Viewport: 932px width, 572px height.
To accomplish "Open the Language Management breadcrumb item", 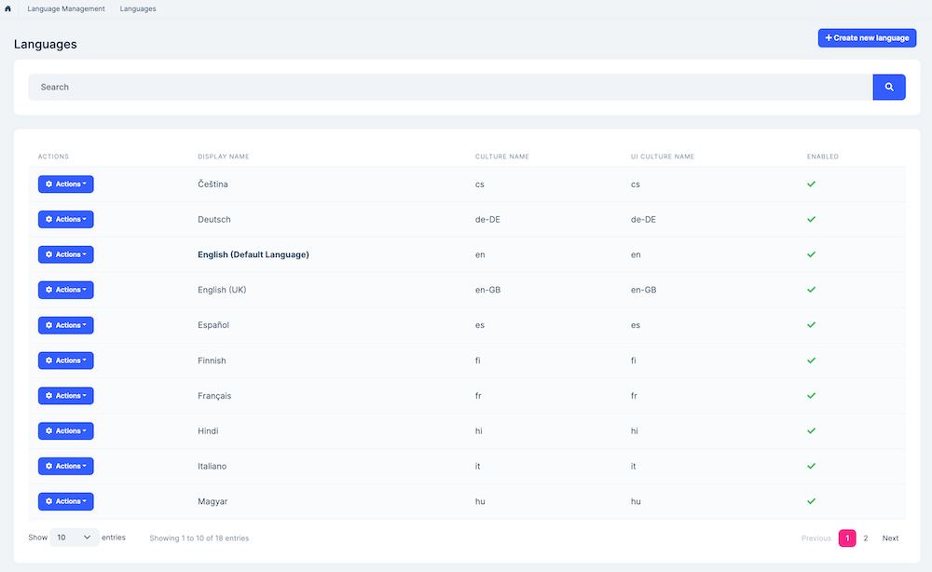I will pos(66,8).
